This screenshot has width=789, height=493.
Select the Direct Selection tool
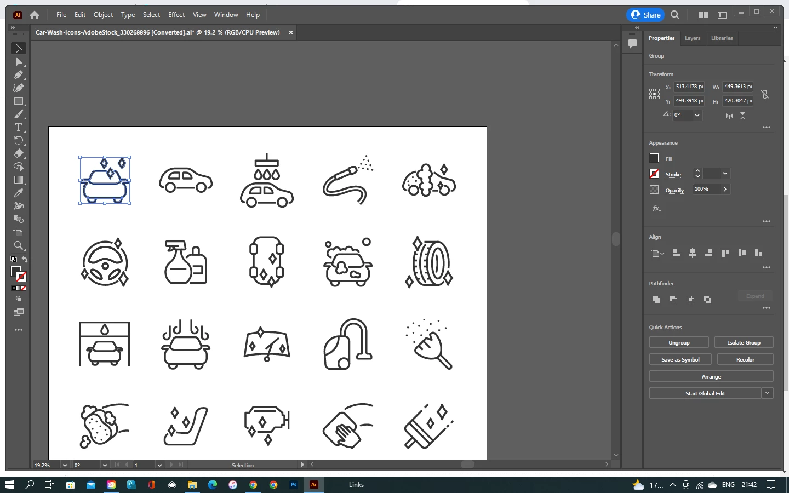point(19,62)
